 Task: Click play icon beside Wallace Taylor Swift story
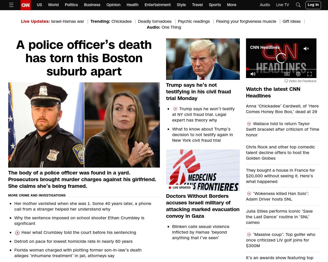point(249,124)
